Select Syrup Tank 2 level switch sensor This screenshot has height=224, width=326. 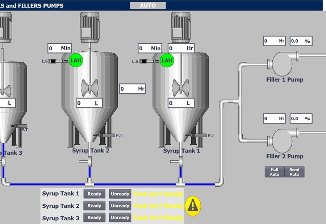59,61
